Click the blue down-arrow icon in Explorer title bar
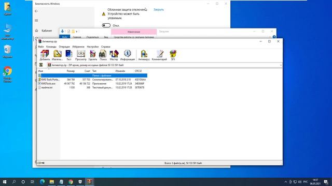Viewport: 332px width, 186px height. pyautogui.click(x=62, y=32)
